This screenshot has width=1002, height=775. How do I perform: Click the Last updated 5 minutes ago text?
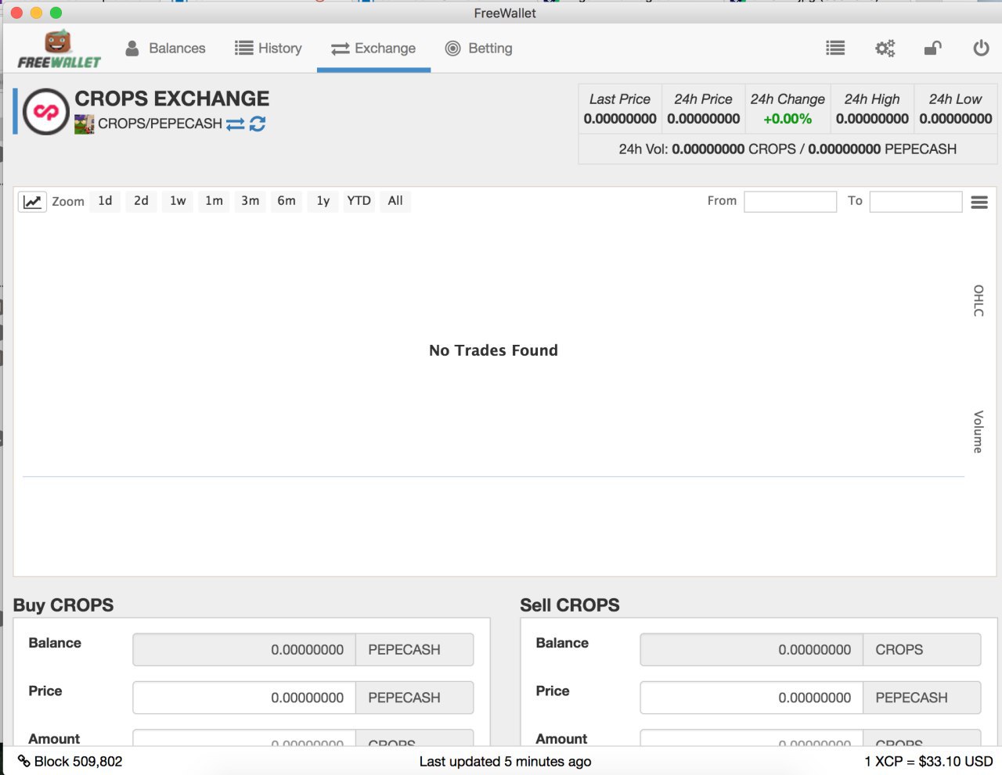[505, 762]
